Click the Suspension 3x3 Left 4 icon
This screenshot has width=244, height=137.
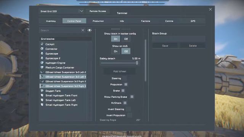pos(42,77)
